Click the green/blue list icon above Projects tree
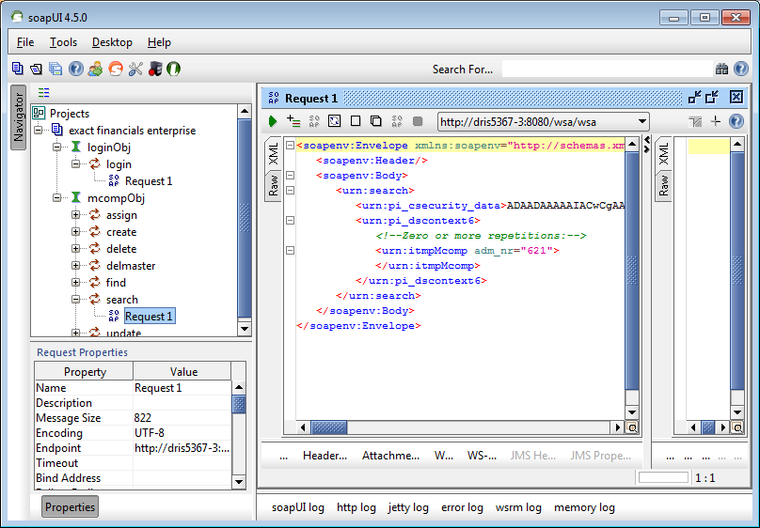 [43, 92]
